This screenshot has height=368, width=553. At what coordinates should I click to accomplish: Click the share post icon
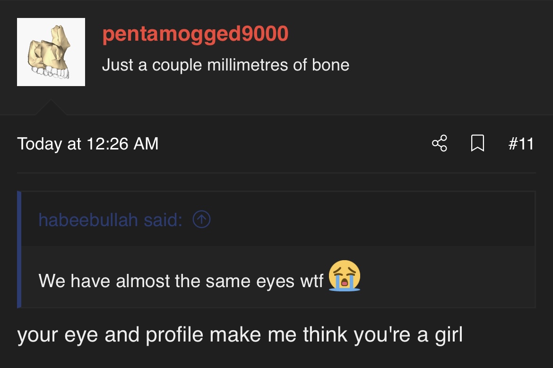click(x=439, y=143)
